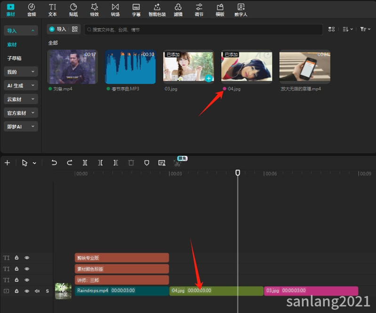376x313 pixels.
Task: Mute the main video track audio
Action: pos(37,291)
